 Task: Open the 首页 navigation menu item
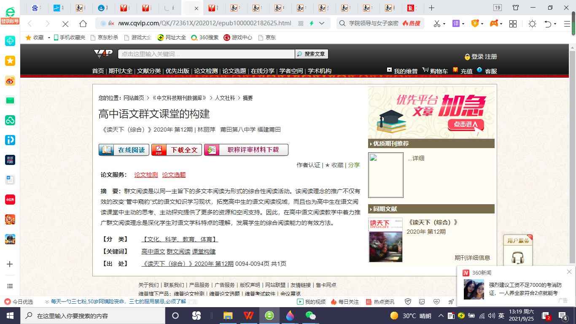tap(98, 71)
